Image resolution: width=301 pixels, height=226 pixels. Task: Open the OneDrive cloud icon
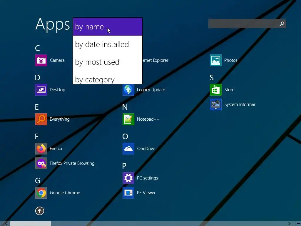click(128, 149)
